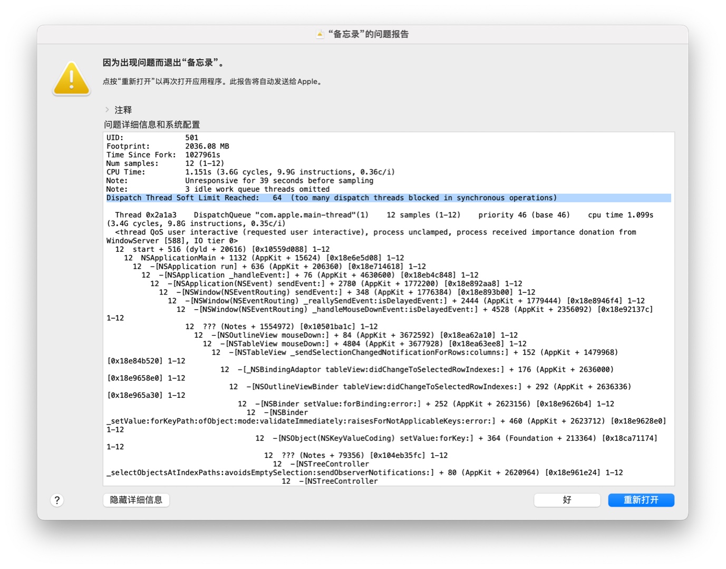Viewport: 726px width, 569px height.
Task: Click '-[NSBinder setValue:forBinding:error:]' line
Action: point(426,404)
